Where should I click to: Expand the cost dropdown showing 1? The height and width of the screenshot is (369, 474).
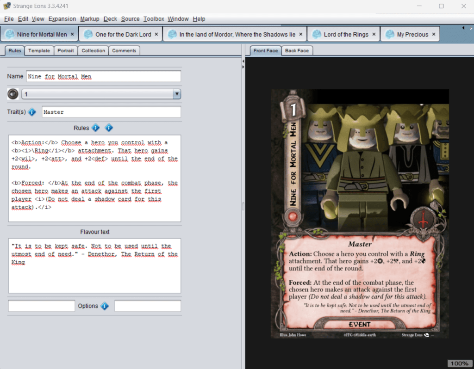tap(176, 94)
